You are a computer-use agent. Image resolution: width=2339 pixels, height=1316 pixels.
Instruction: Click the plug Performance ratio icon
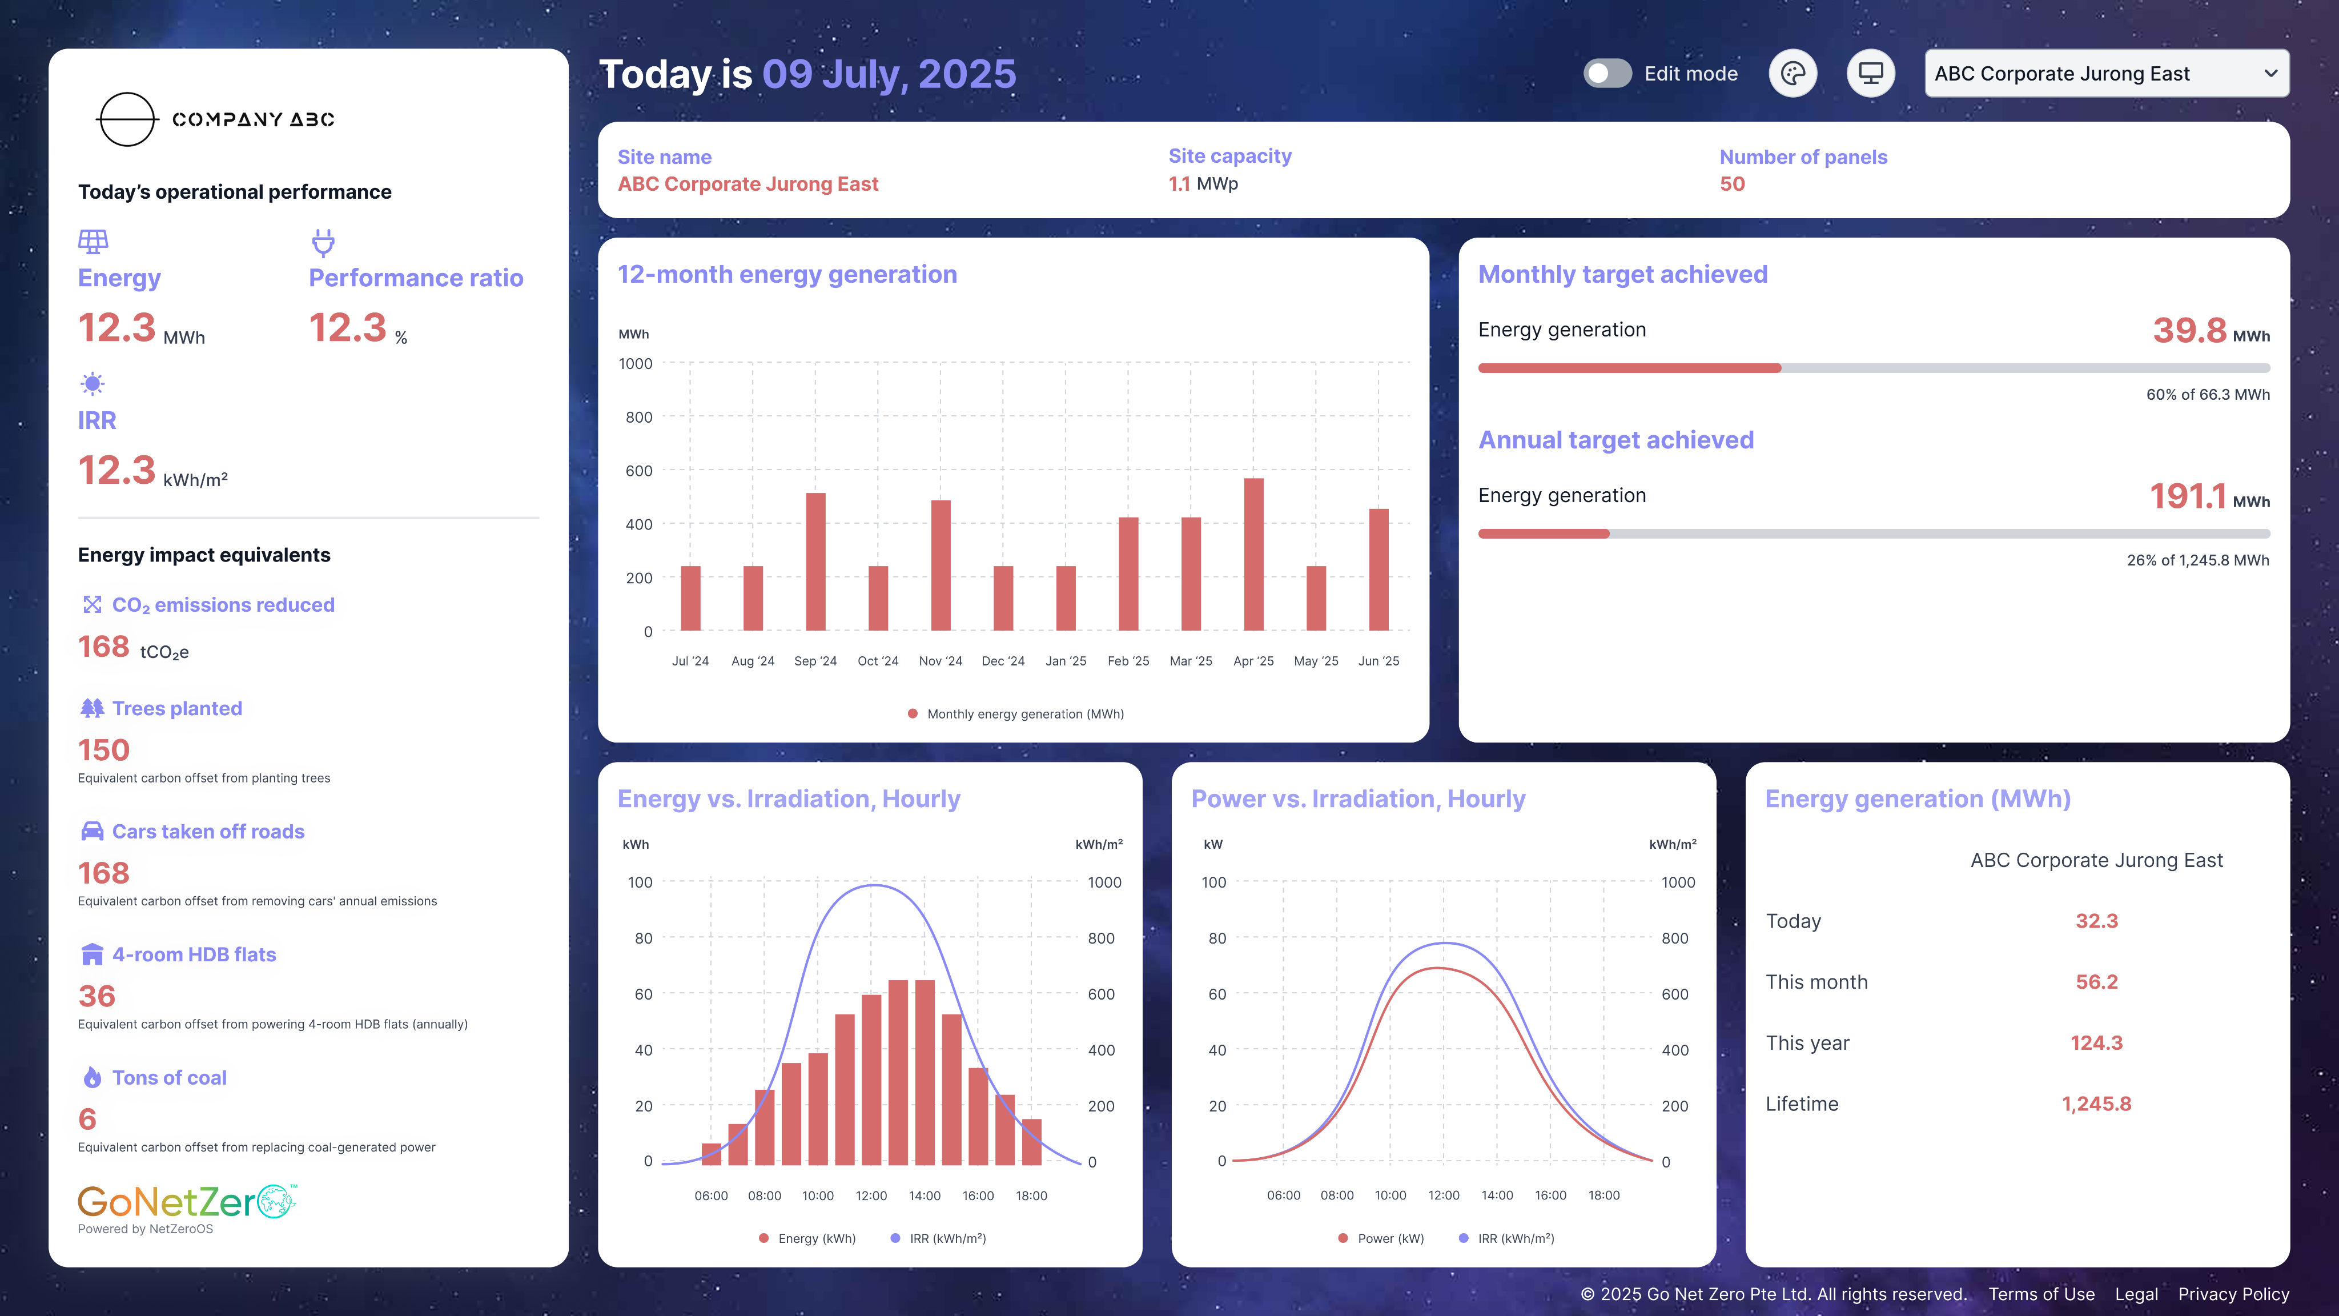point(323,243)
